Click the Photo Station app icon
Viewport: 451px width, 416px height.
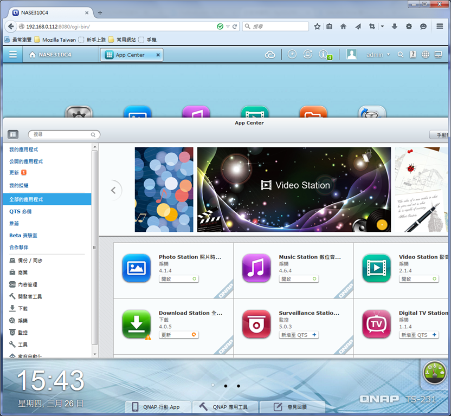tap(137, 268)
